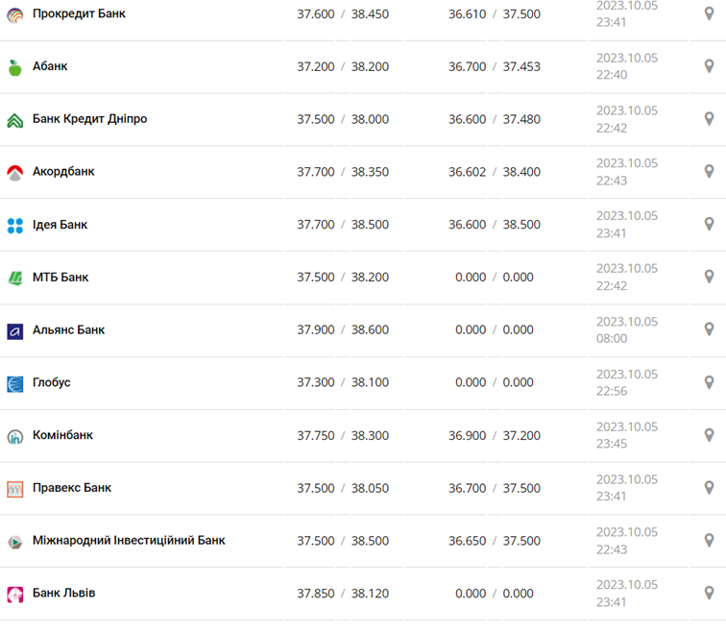Screen dimensions: 726x632
Task: Click the Альянс Банк logo icon
Action: click(14, 331)
